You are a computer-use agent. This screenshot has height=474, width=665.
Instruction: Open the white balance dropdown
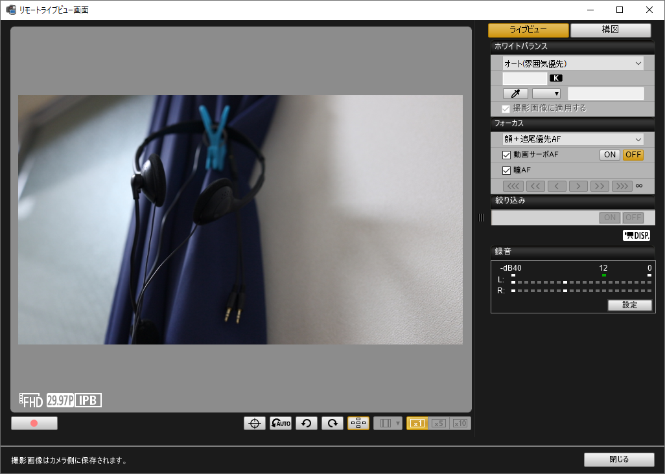point(572,63)
